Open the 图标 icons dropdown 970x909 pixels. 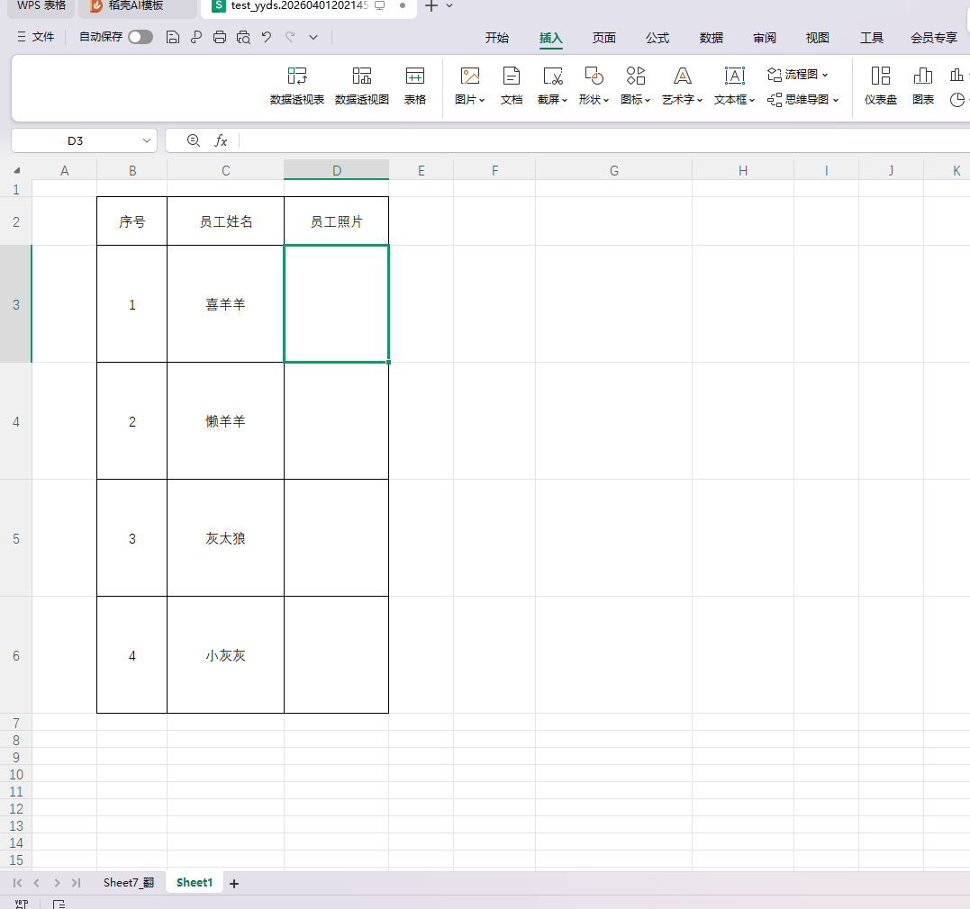coord(635,86)
